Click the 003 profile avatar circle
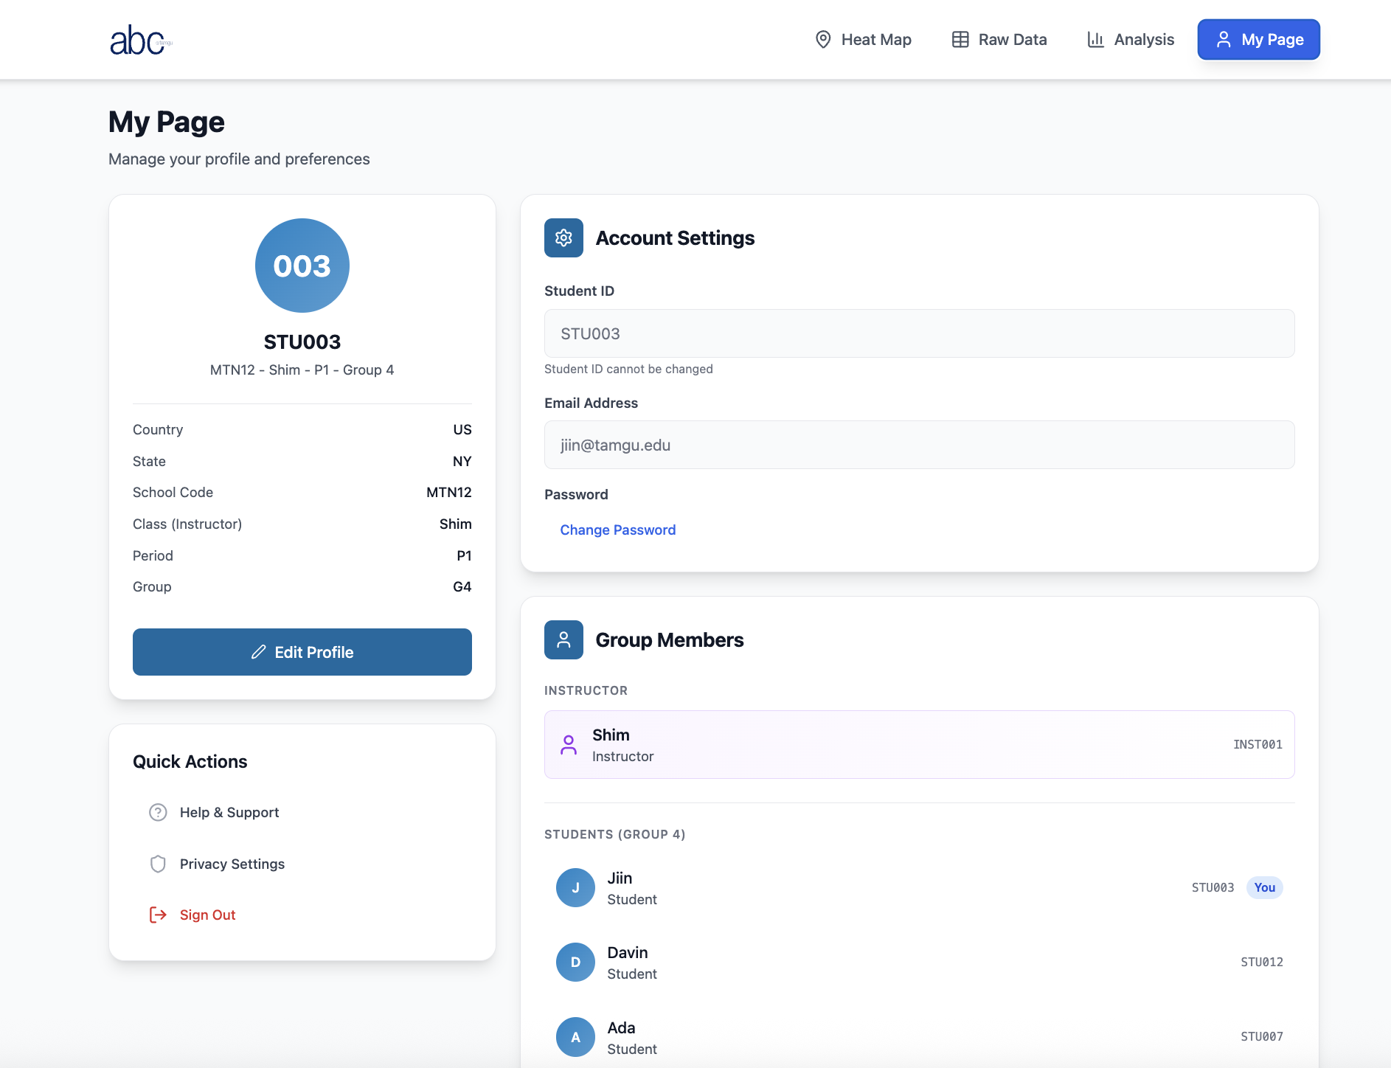The height and width of the screenshot is (1068, 1391). [302, 266]
